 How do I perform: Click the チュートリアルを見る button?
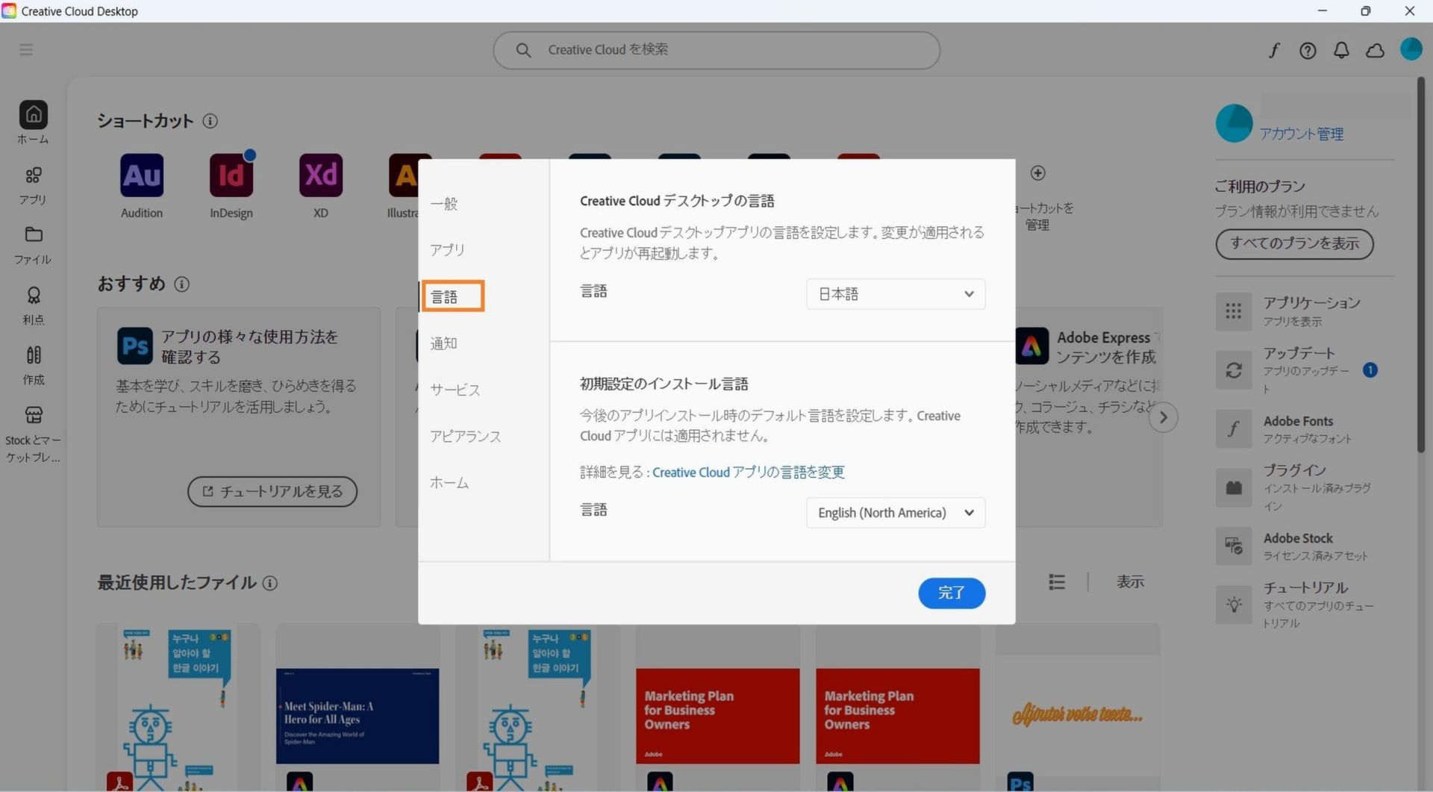pyautogui.click(x=272, y=492)
